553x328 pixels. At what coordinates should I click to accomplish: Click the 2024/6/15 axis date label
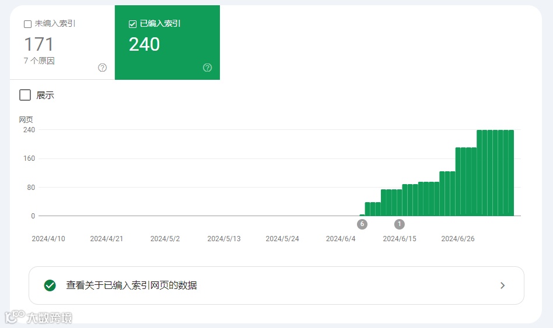tap(400, 239)
